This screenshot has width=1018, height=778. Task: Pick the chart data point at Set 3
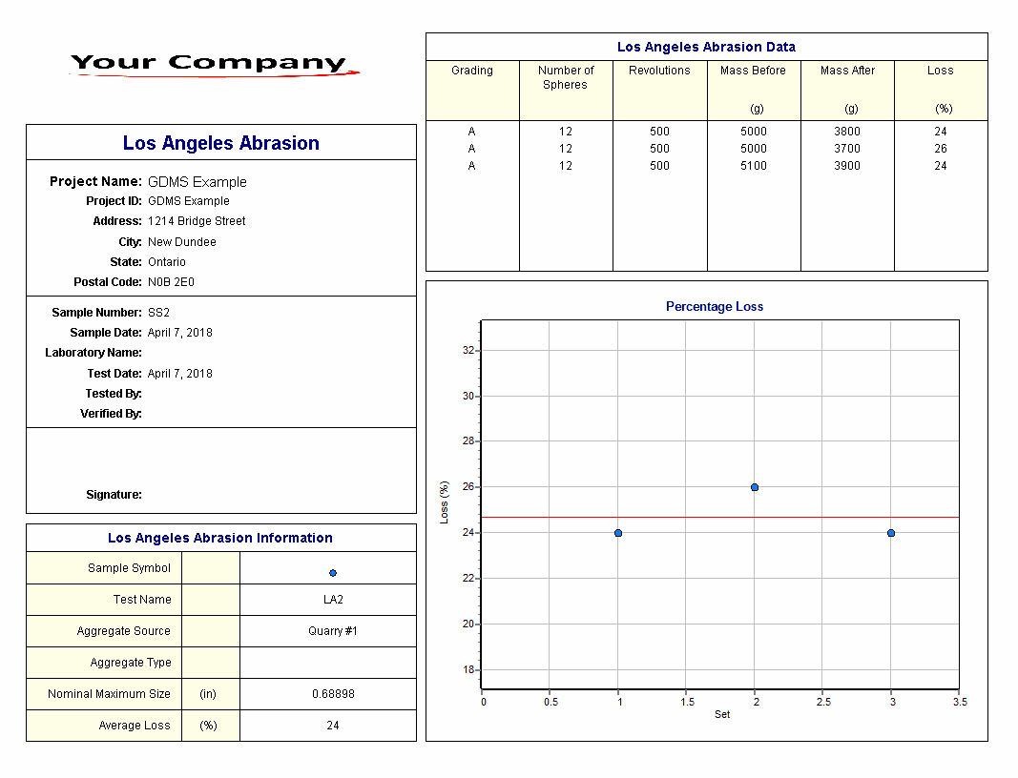[891, 533]
